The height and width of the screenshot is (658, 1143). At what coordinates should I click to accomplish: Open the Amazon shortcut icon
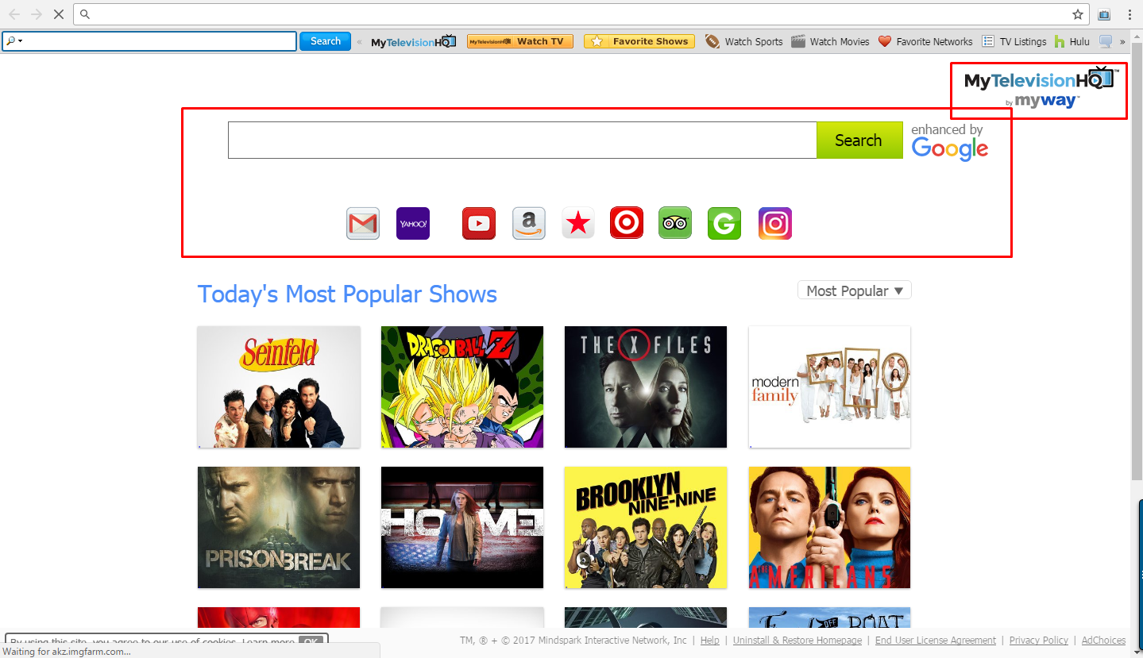tap(529, 224)
